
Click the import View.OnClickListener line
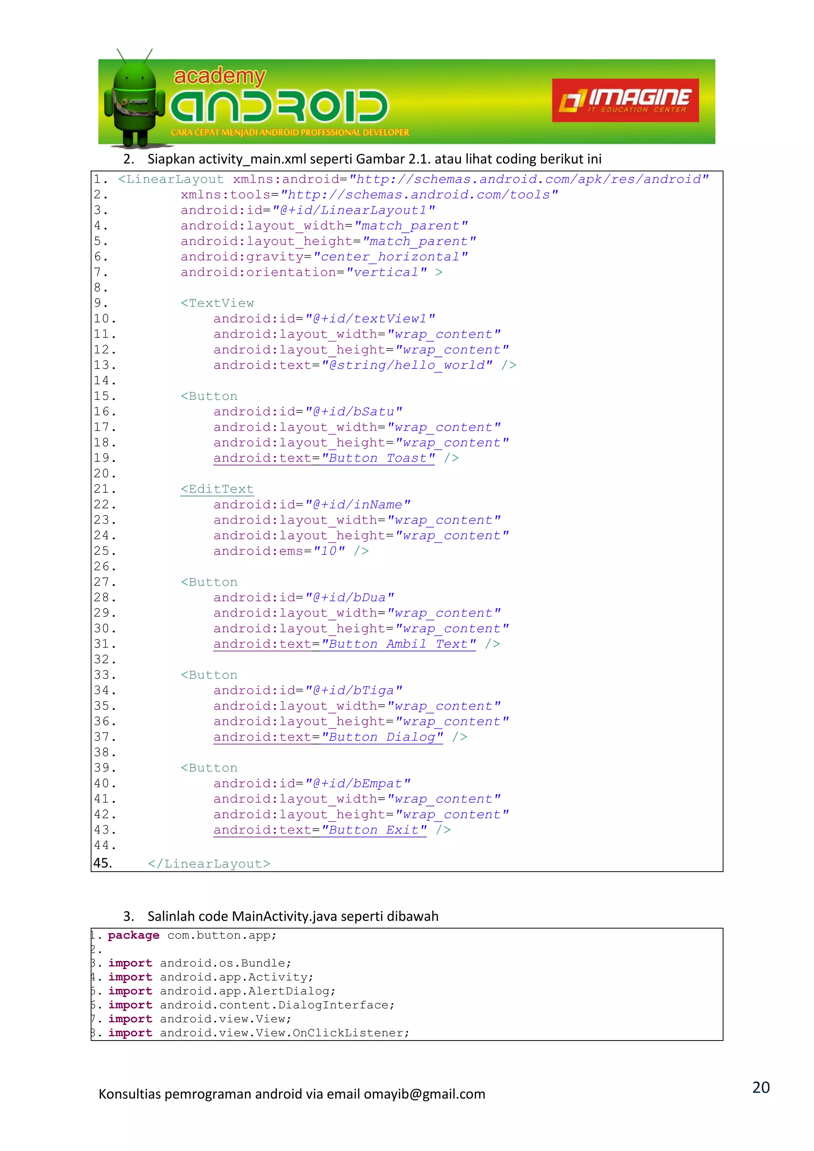(259, 1033)
